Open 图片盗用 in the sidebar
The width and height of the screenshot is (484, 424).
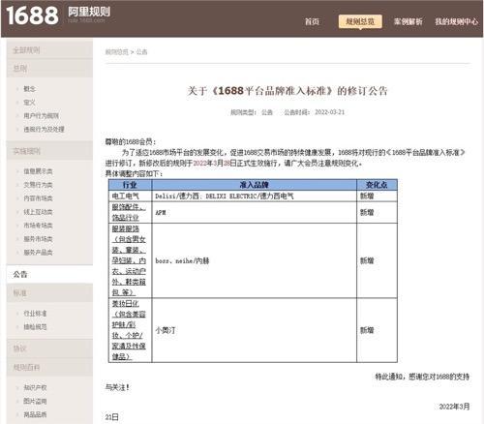[35, 401]
